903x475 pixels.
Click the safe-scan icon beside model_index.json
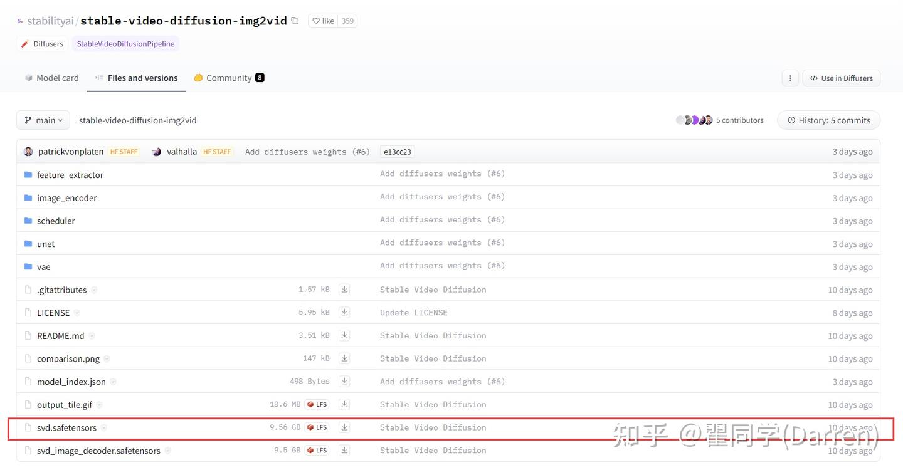(x=113, y=382)
